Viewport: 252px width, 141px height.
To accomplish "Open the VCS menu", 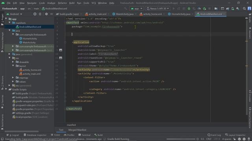I will click(94, 3).
